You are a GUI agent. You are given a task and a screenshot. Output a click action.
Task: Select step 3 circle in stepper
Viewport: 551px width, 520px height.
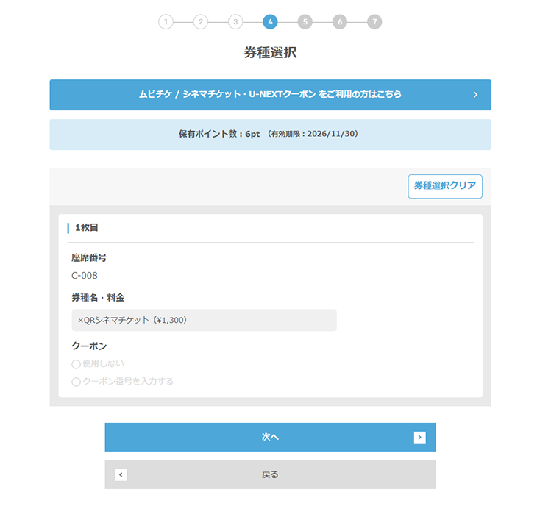(x=235, y=22)
